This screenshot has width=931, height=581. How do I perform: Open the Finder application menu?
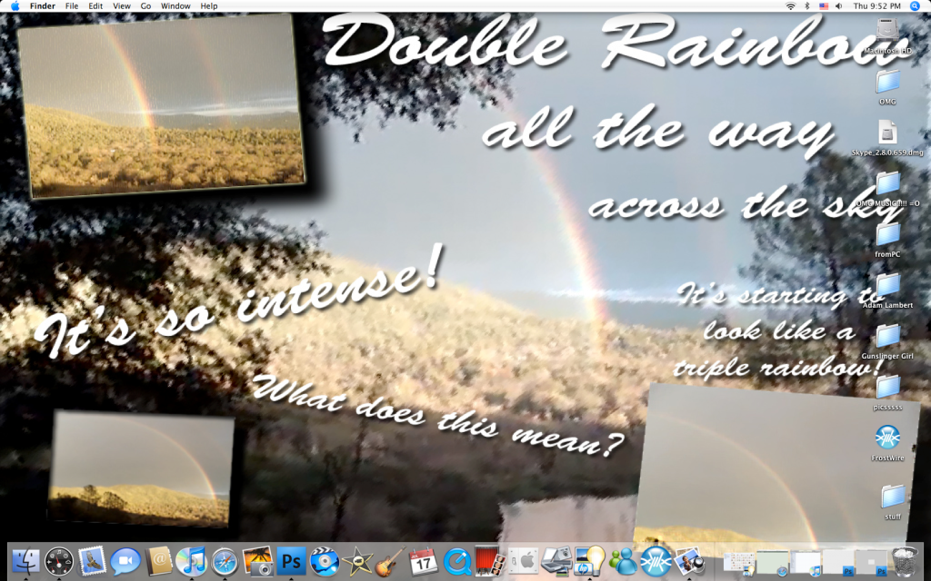tap(43, 6)
